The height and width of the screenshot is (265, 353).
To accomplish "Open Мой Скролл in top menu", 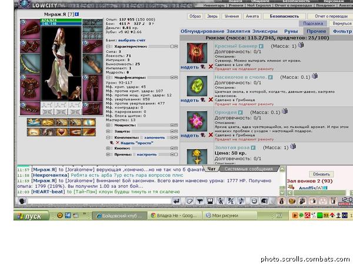I will pyautogui.click(x=259, y=5).
